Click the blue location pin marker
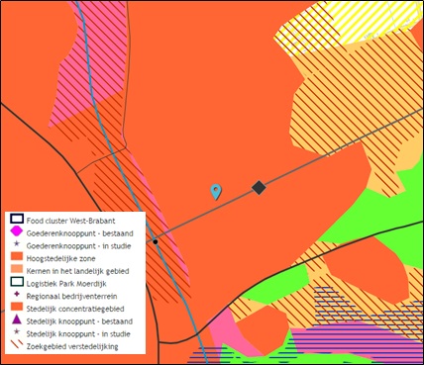The image size is (424, 365). [216, 192]
